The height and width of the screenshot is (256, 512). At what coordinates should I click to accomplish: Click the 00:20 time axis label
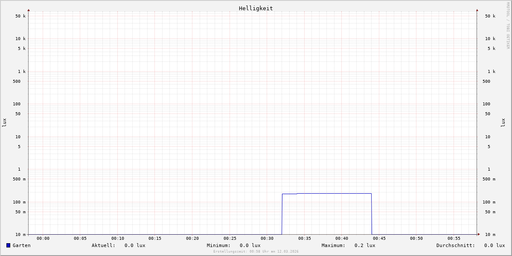[192, 239]
